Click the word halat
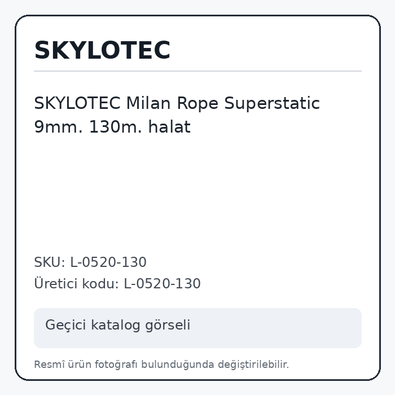 pyautogui.click(x=169, y=127)
